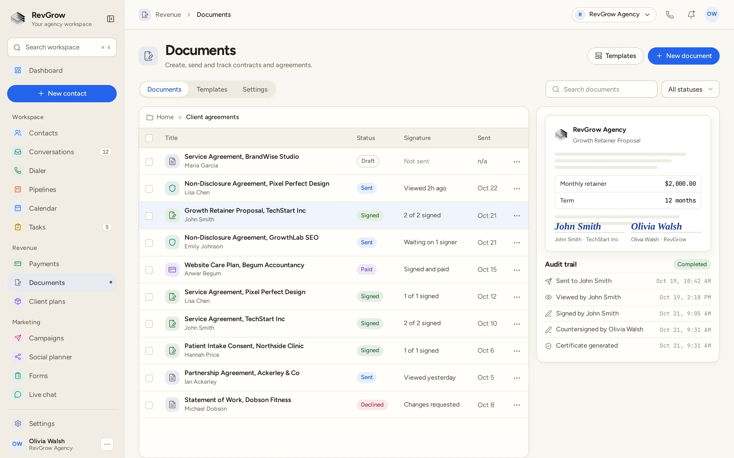The width and height of the screenshot is (734, 458).
Task: Open the phone dialer icon in top bar
Action: pos(670,15)
